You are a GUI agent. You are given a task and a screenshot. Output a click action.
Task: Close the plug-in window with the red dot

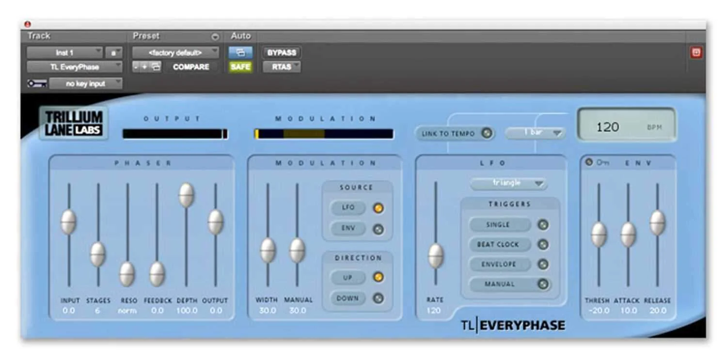coord(27,24)
